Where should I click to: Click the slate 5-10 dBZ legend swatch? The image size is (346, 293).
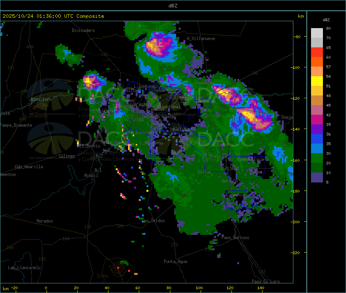click(x=317, y=177)
